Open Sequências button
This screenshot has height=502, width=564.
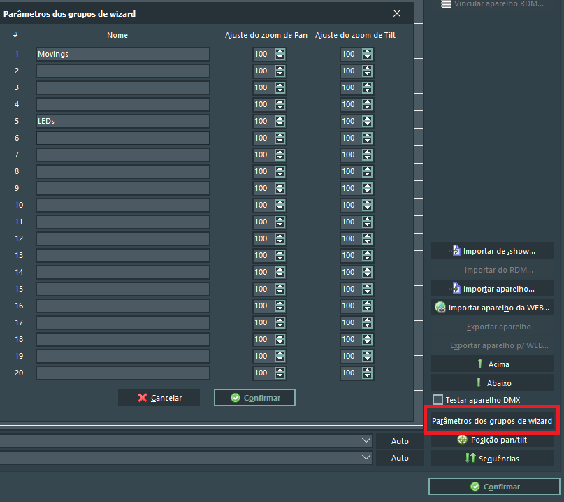[491, 459]
